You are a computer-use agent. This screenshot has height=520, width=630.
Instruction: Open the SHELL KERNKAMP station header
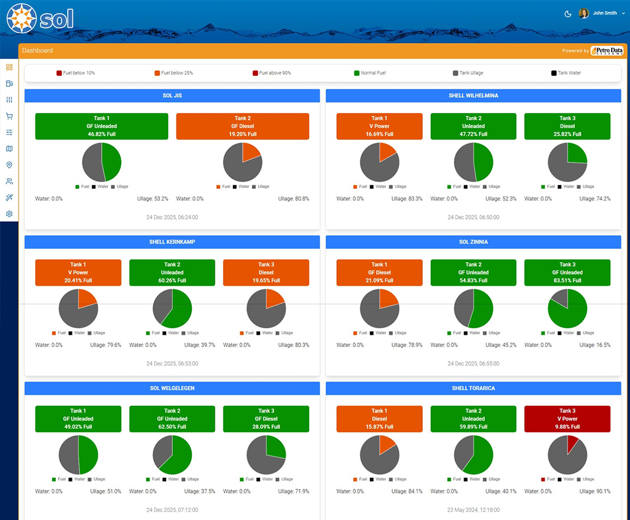pyautogui.click(x=172, y=242)
